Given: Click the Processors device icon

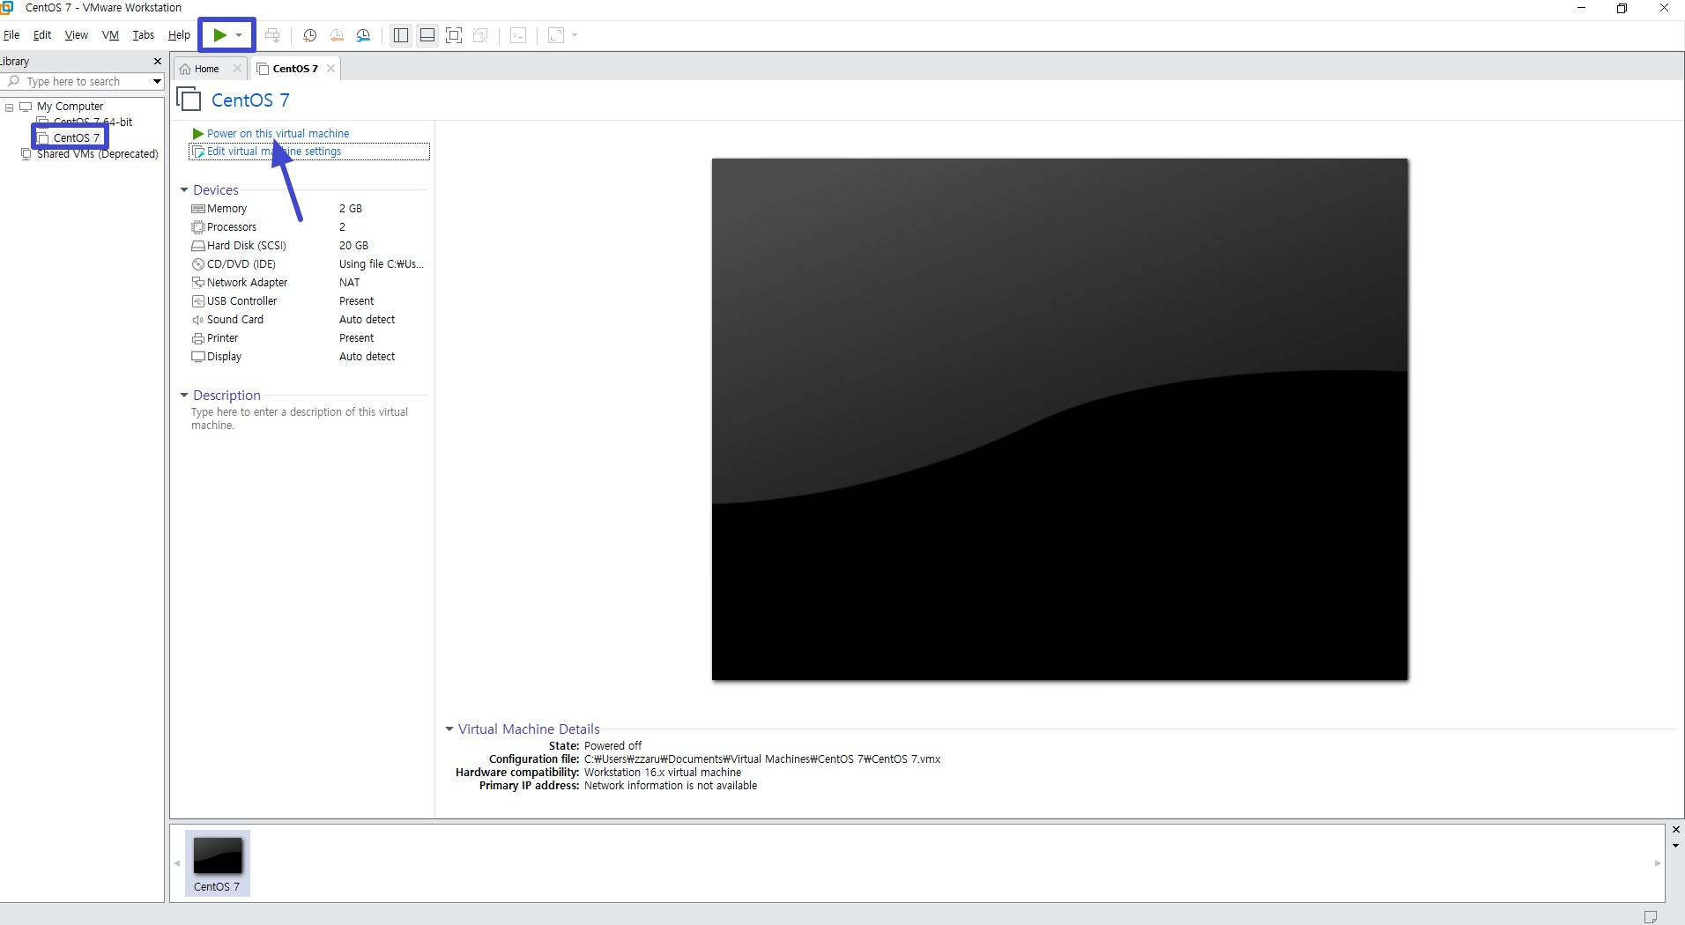Looking at the screenshot, I should point(198,227).
